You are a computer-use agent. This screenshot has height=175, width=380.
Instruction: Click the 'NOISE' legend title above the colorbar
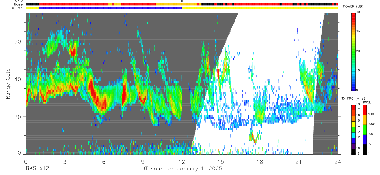coord(366,102)
